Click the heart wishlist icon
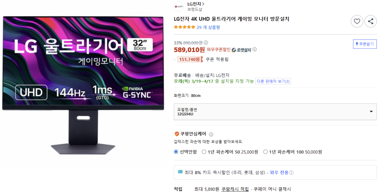 [357, 21]
